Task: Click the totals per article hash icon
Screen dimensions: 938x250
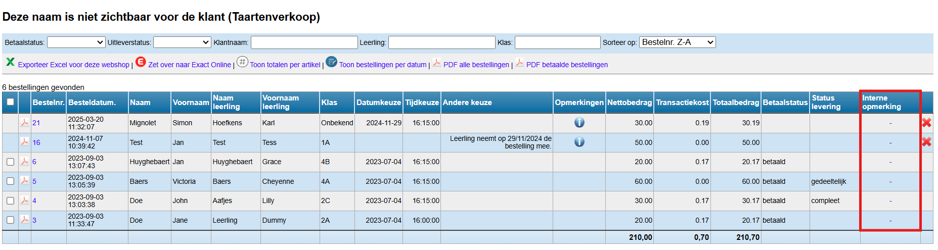Action: pyautogui.click(x=242, y=62)
